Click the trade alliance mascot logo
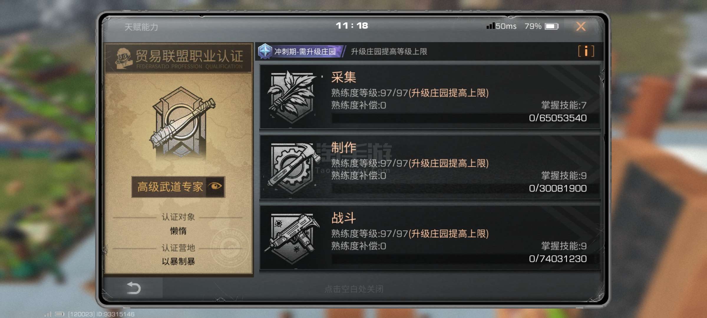The image size is (707, 318). click(x=124, y=58)
